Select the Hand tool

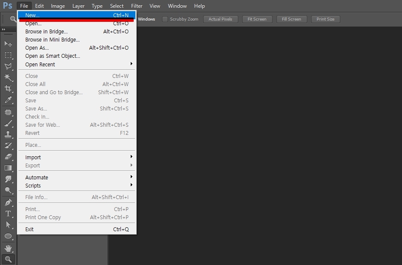[x=8, y=248]
